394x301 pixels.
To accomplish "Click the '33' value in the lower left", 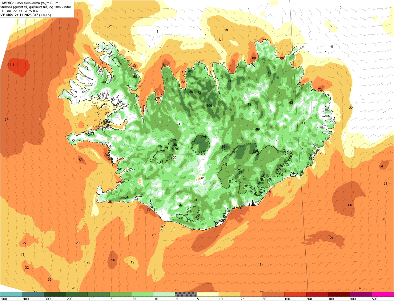I will [50, 279].
